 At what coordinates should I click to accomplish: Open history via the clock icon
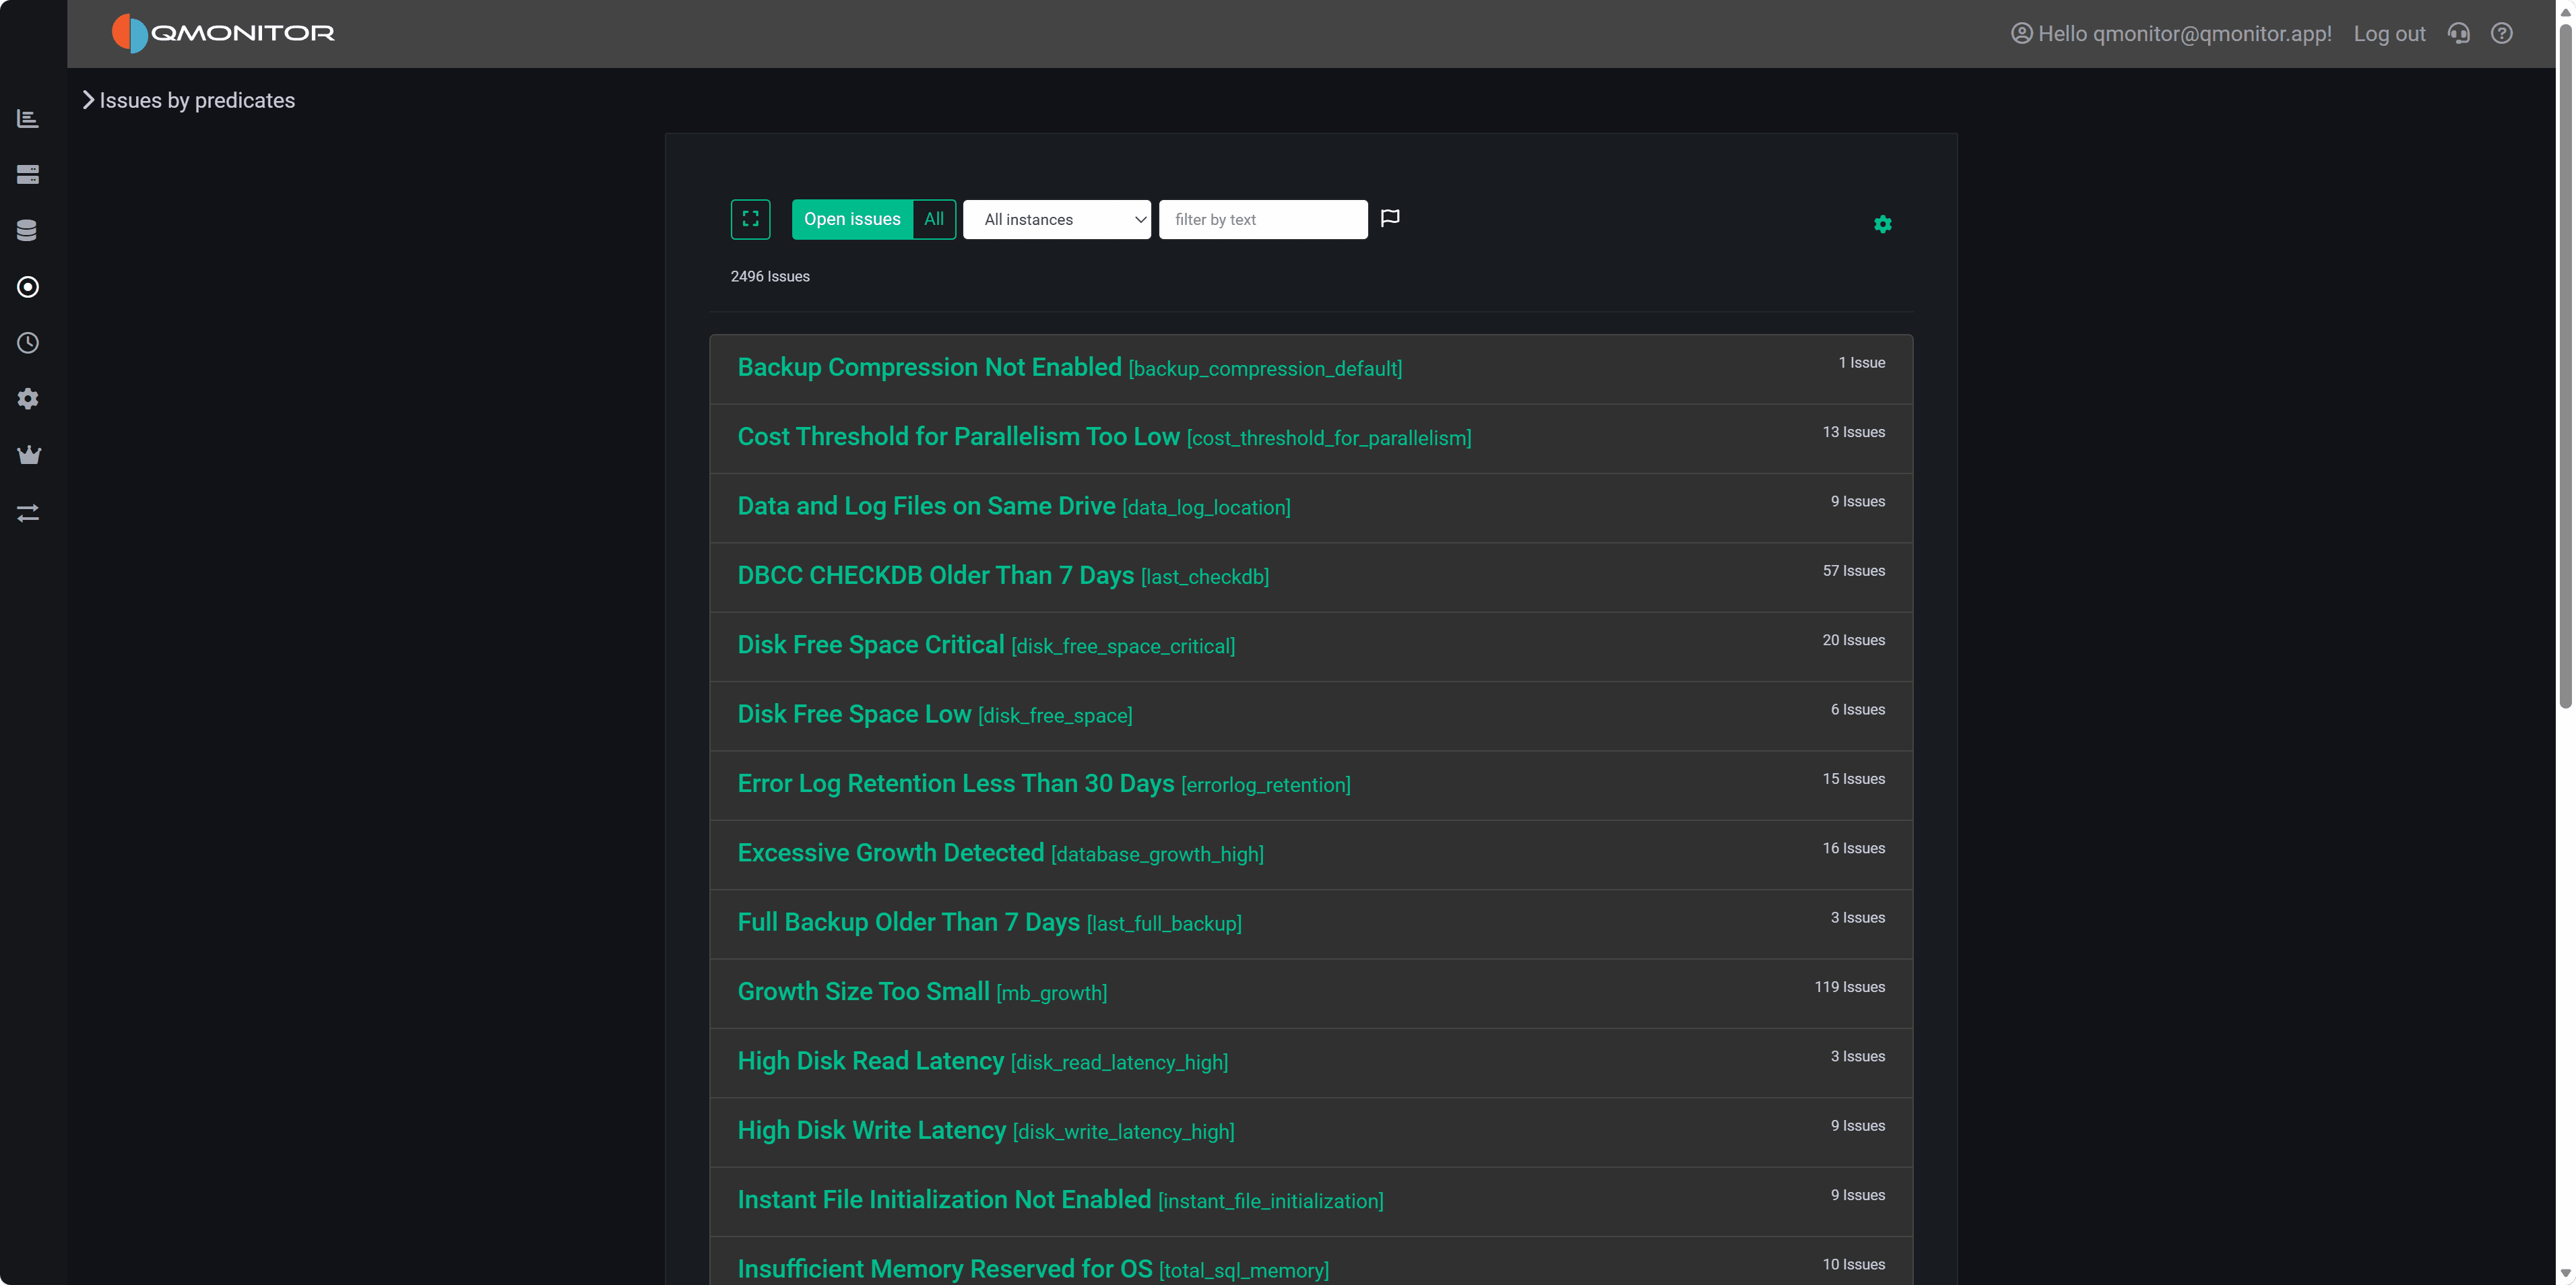click(28, 343)
